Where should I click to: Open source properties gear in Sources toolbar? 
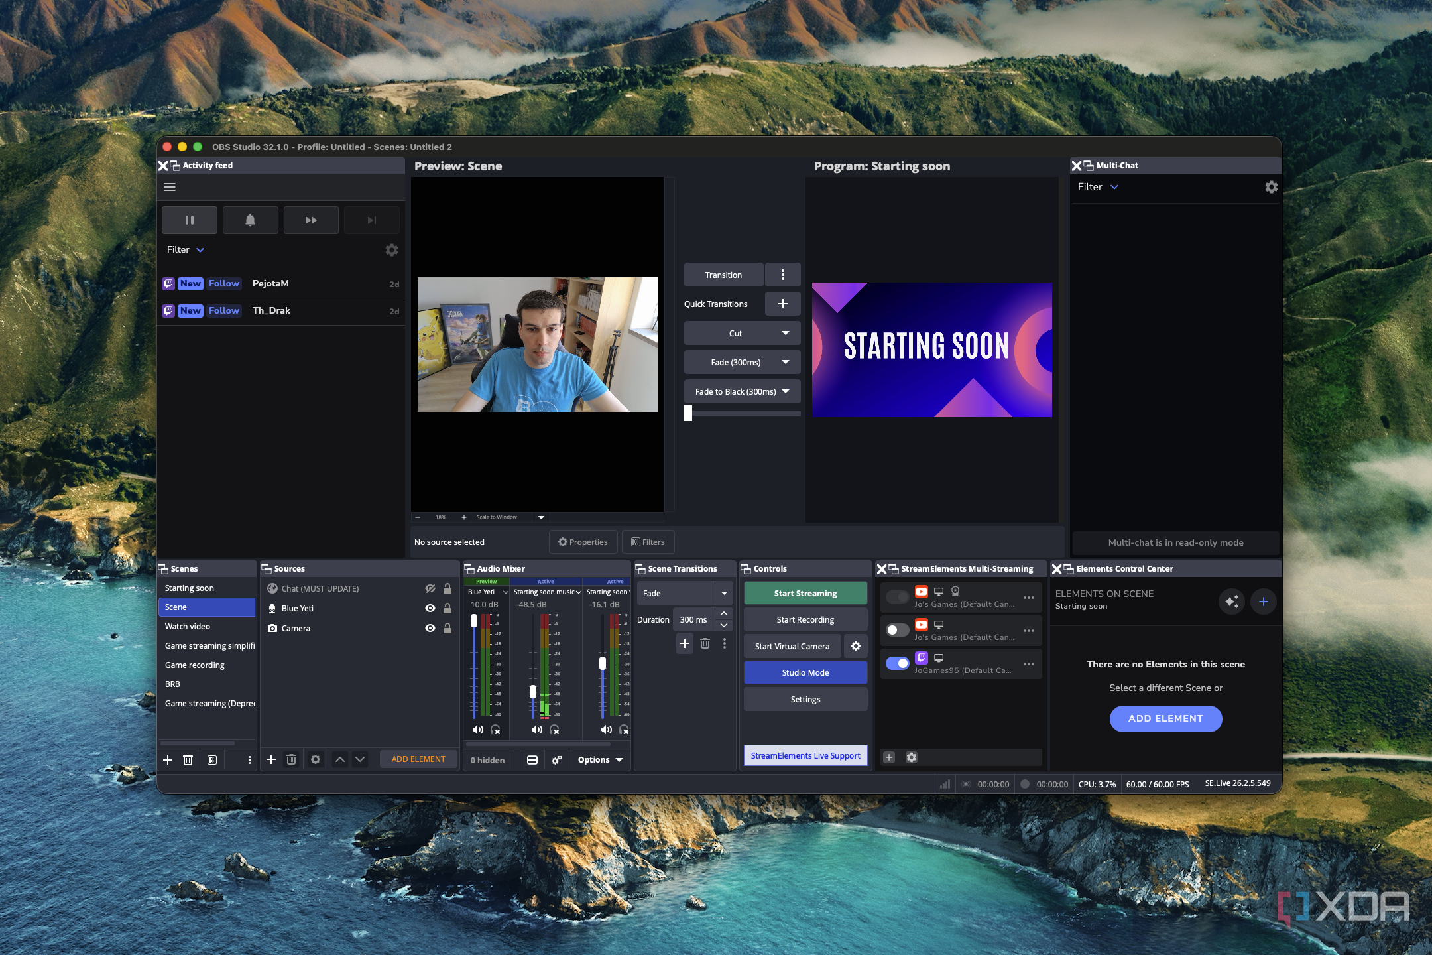pos(316,759)
